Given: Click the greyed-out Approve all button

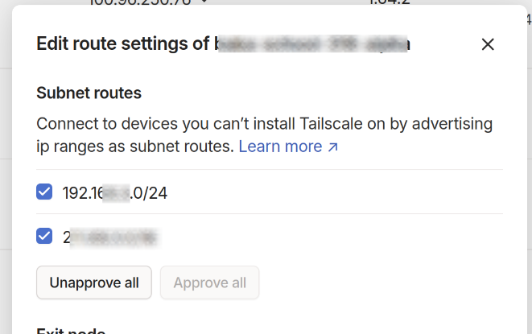Looking at the screenshot, I should 209,282.
